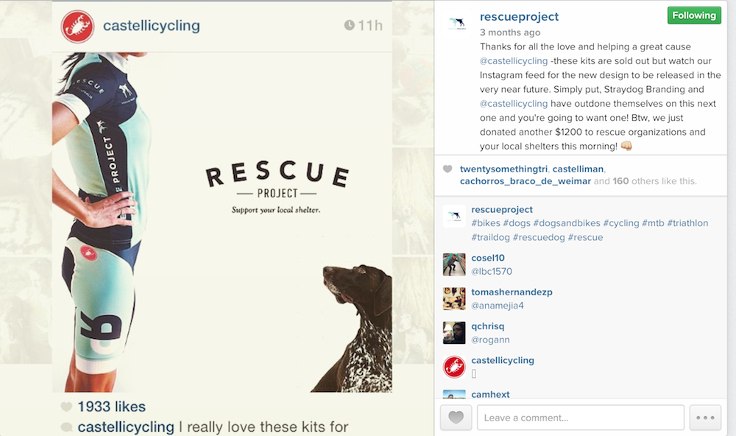
Task: Click in the Leave a comment field
Action: click(580, 418)
